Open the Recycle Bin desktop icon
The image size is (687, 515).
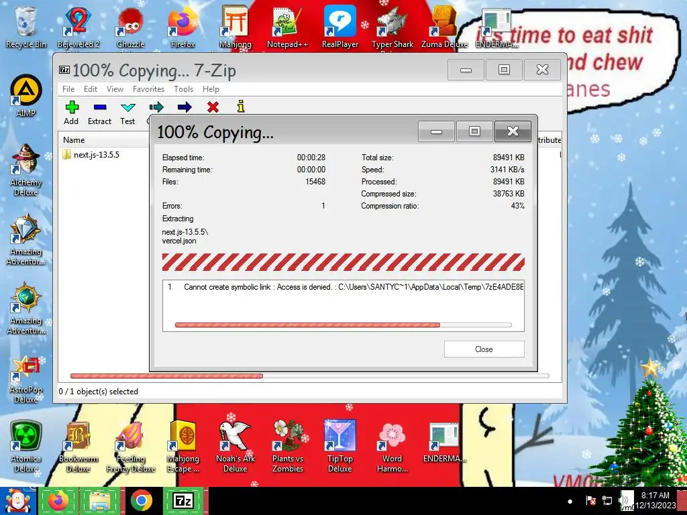[x=25, y=27]
